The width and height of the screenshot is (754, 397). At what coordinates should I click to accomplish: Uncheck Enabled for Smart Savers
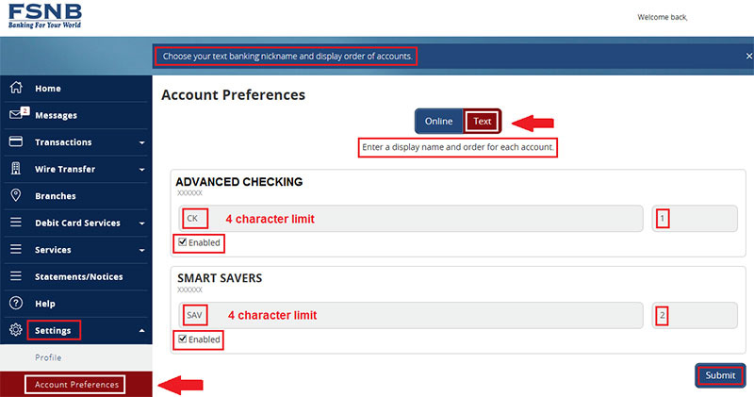[182, 339]
